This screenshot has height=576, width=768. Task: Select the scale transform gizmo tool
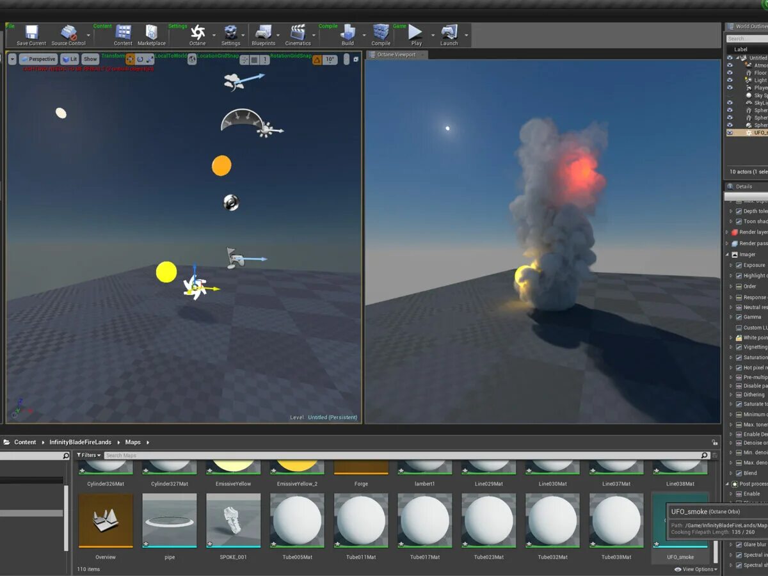pyautogui.click(x=150, y=59)
